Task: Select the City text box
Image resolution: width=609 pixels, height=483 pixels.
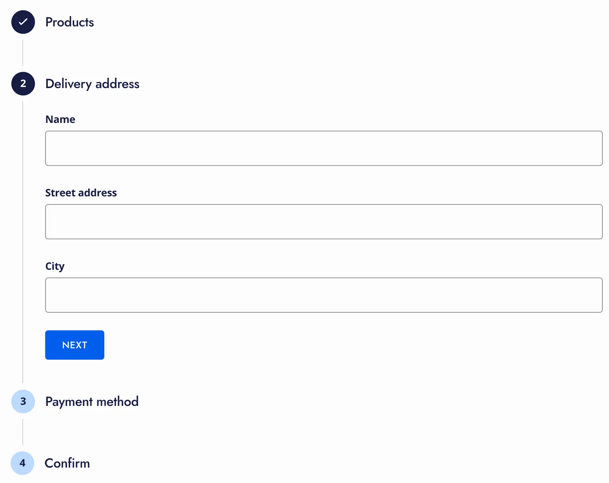Action: point(324,295)
